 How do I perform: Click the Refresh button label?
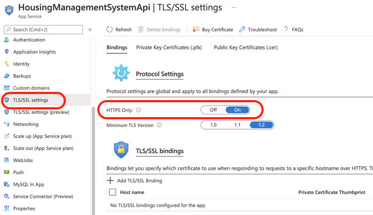tap(124, 30)
